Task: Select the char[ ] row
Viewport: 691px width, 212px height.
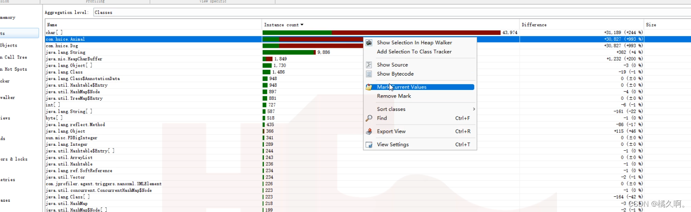Action: (x=368, y=33)
